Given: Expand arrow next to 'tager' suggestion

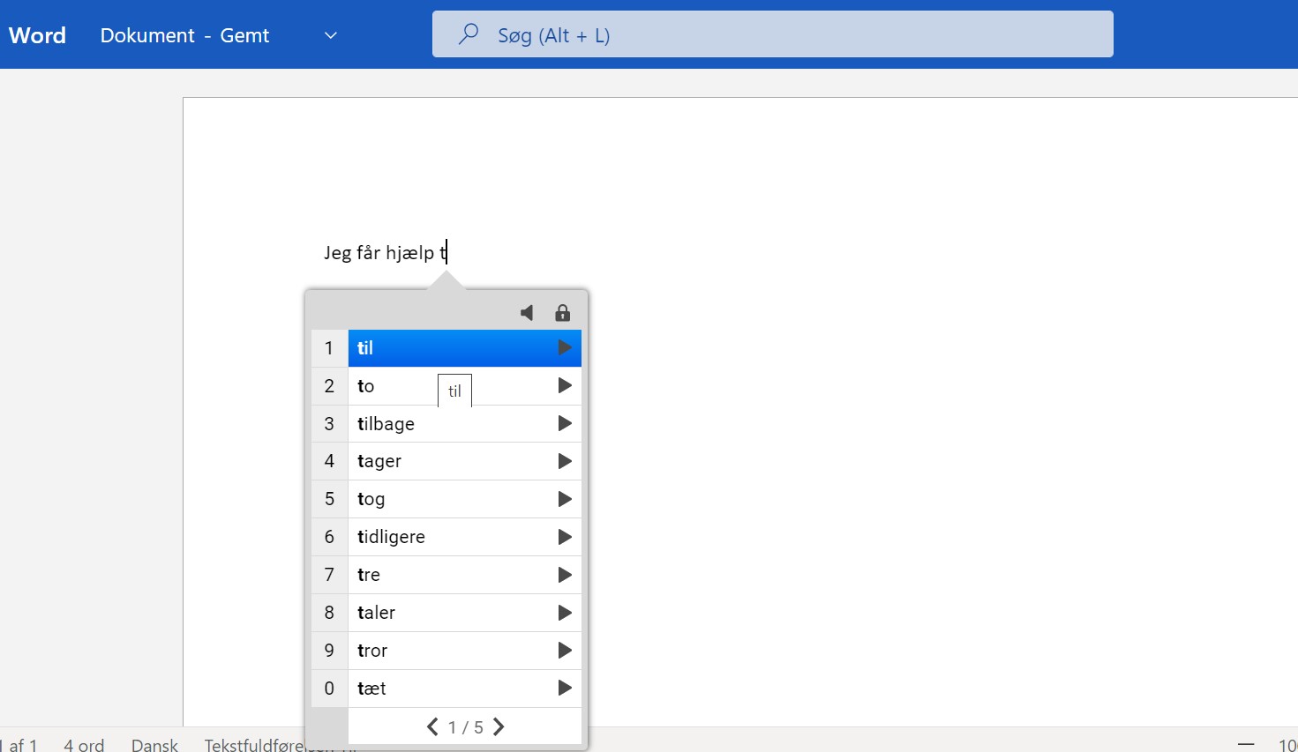Looking at the screenshot, I should point(565,461).
